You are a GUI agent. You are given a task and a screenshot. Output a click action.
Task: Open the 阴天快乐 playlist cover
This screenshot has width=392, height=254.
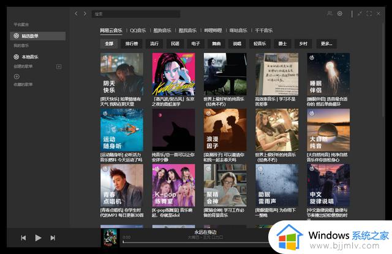pyautogui.click(x=122, y=74)
